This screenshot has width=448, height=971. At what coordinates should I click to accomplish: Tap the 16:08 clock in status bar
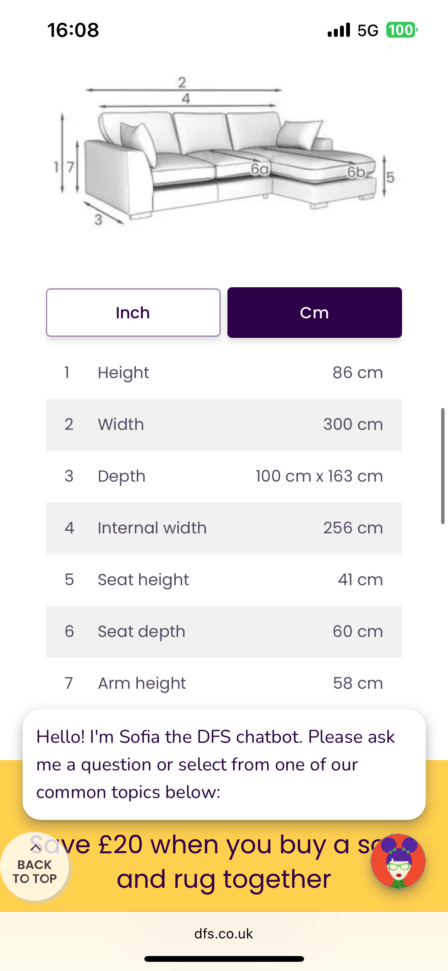pos(73,30)
